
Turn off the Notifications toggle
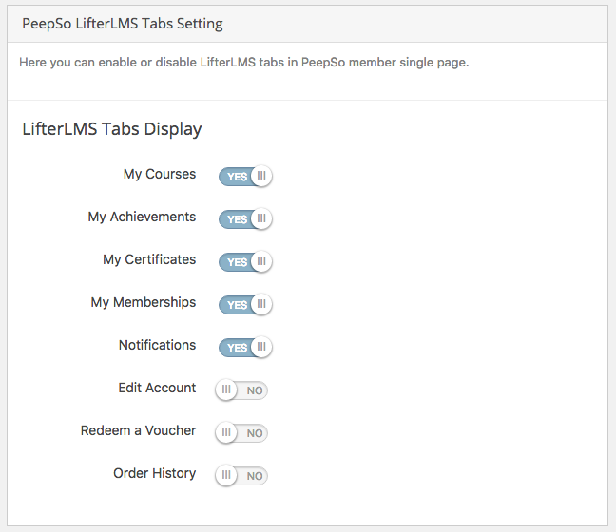pyautogui.click(x=245, y=348)
